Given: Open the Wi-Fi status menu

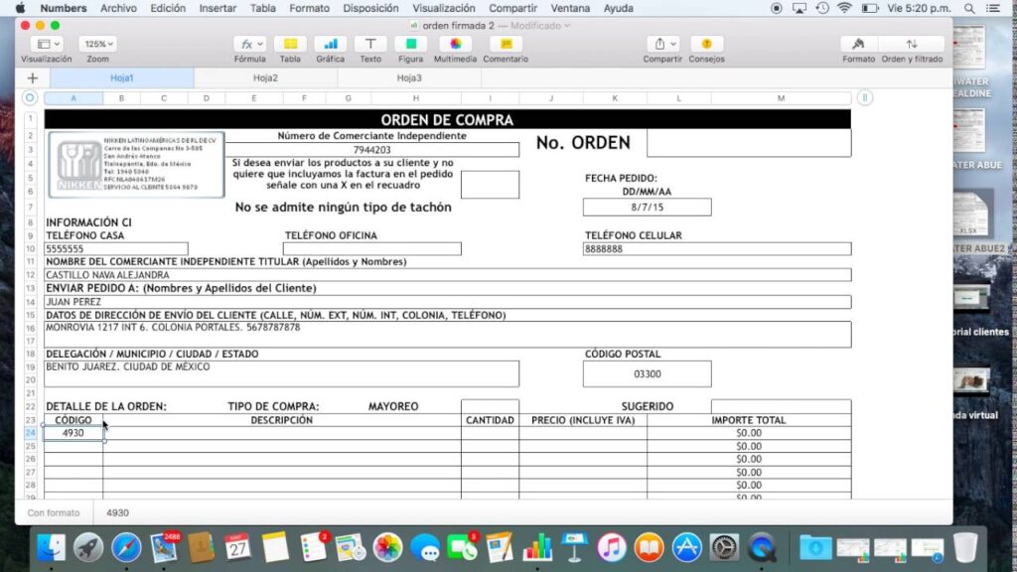Looking at the screenshot, I should click(x=845, y=8).
